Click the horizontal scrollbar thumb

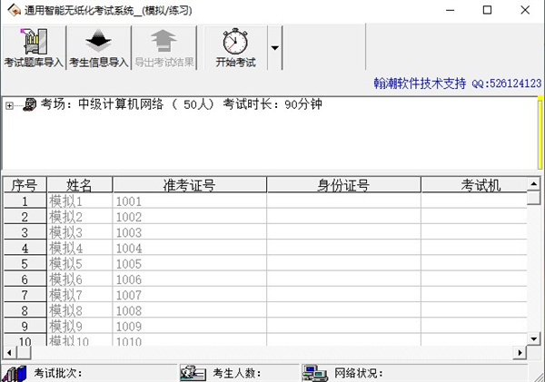[x=24, y=353]
